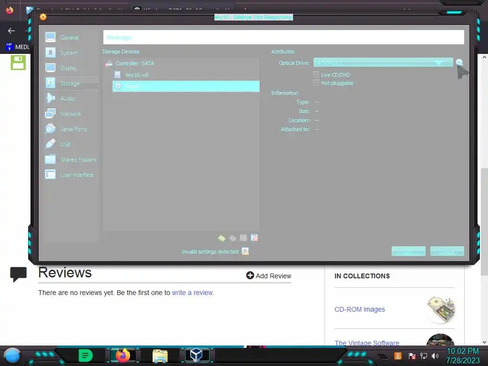This screenshot has height=366, width=488.
Task: Follow the 'write a review' link
Action: tap(192, 293)
